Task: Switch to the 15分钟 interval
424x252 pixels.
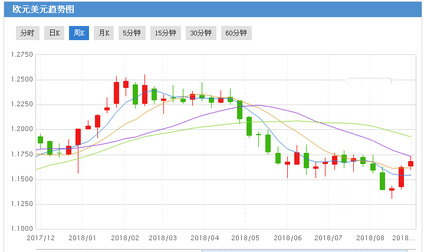Action: click(x=166, y=33)
